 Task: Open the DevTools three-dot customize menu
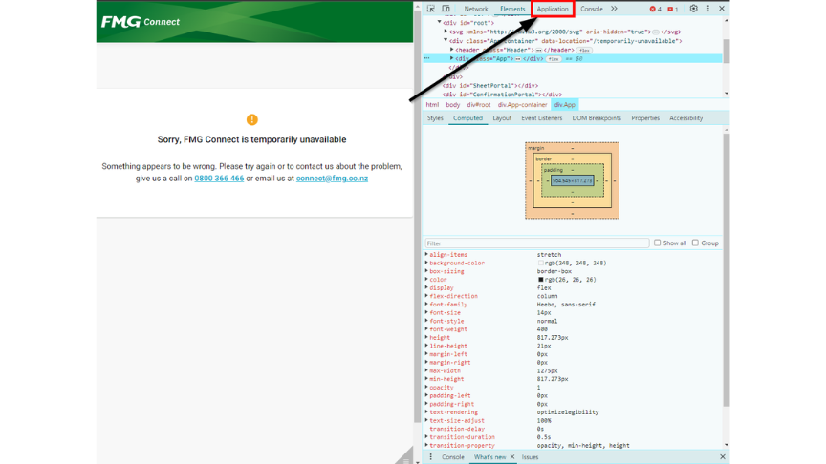coord(708,9)
